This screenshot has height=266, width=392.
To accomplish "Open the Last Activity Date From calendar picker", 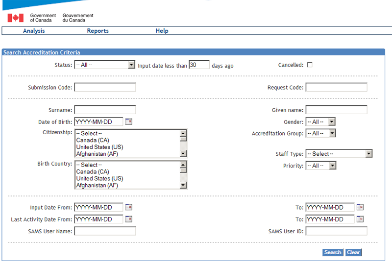I will click(128, 219).
